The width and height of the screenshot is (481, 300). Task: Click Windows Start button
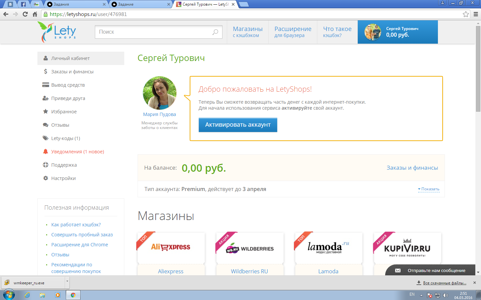[9, 295]
